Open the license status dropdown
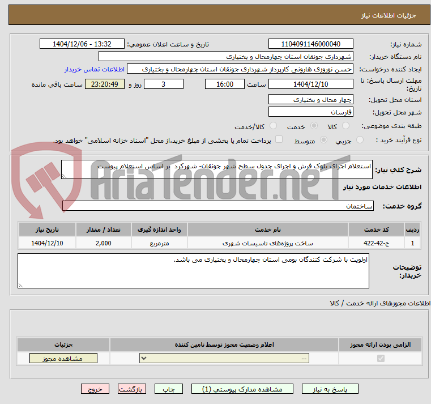The image size is (431, 404). (x=224, y=358)
